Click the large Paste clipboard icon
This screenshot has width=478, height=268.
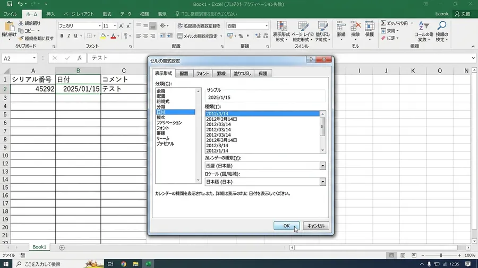(9, 26)
